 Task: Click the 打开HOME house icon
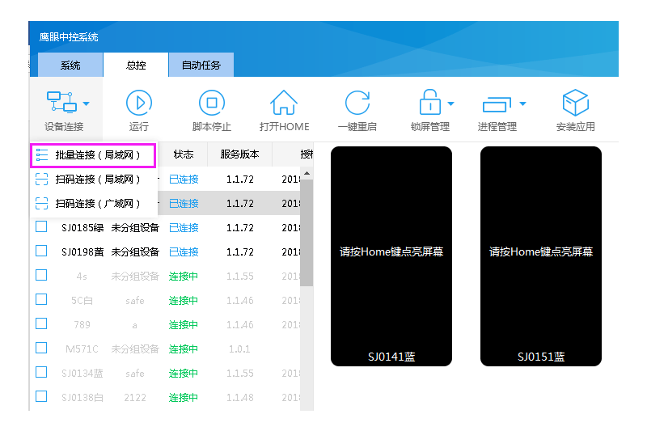pyautogui.click(x=284, y=102)
